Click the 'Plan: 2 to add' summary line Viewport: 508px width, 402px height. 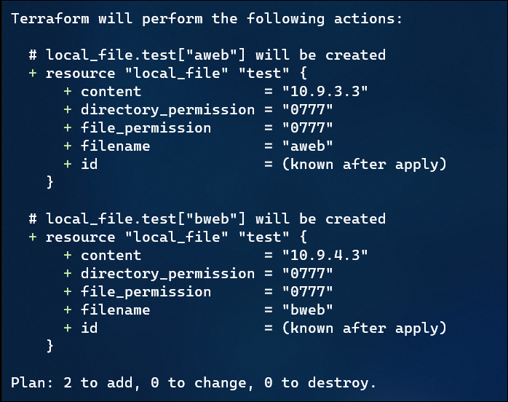click(194, 383)
